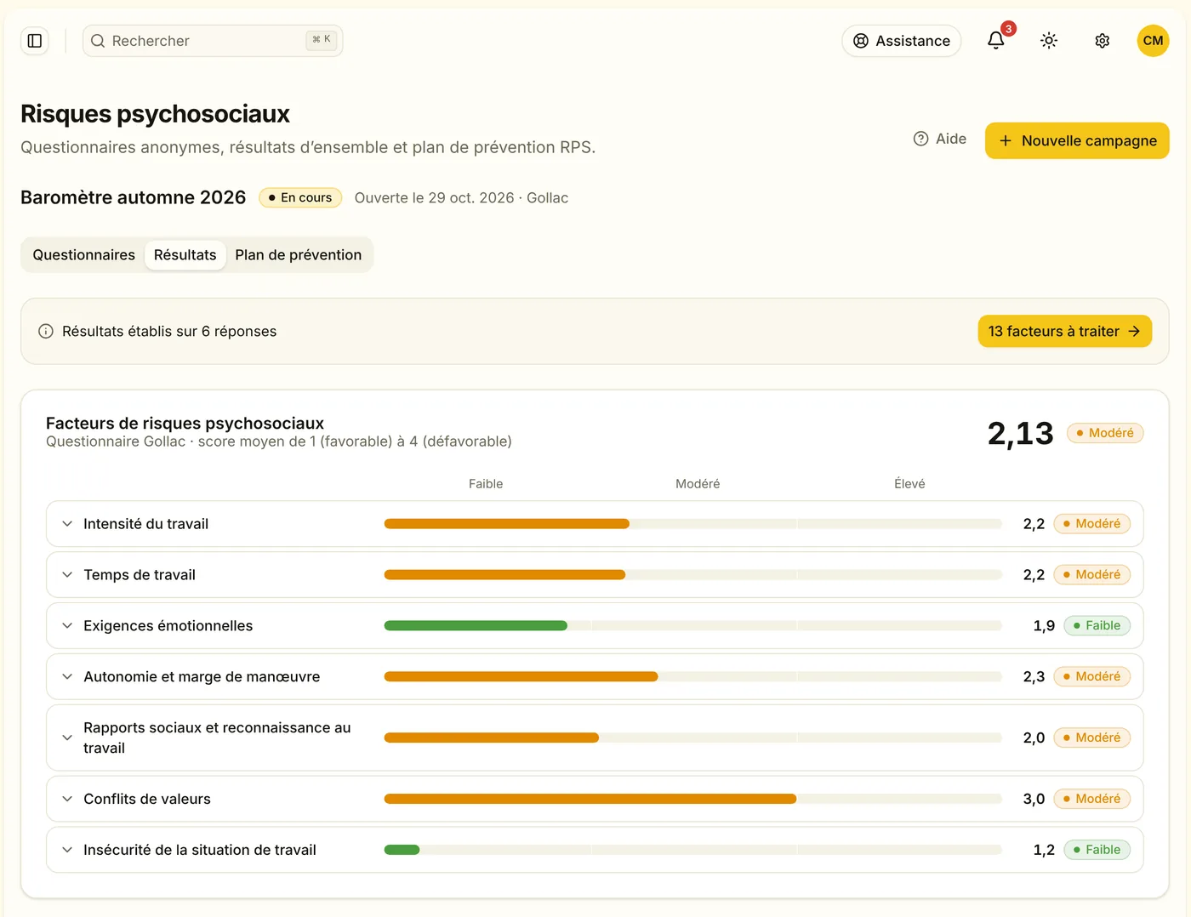Click the Faible column header

[486, 484]
